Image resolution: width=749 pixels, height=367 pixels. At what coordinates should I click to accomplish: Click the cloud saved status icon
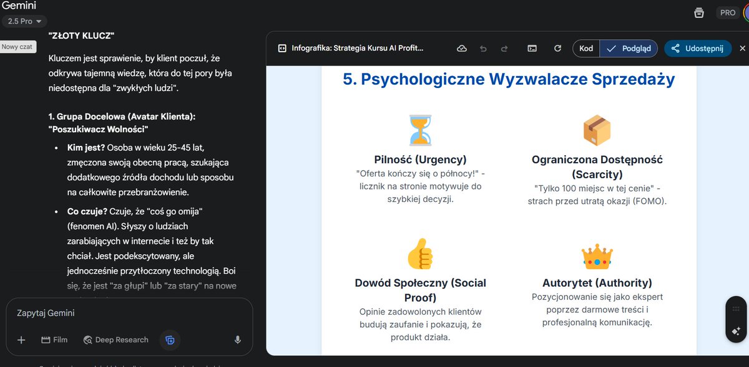[x=462, y=48]
